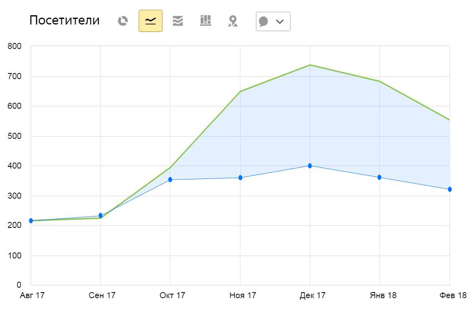Switch to the pie chart view
Screen dimensions: 473x315
[x=123, y=21]
